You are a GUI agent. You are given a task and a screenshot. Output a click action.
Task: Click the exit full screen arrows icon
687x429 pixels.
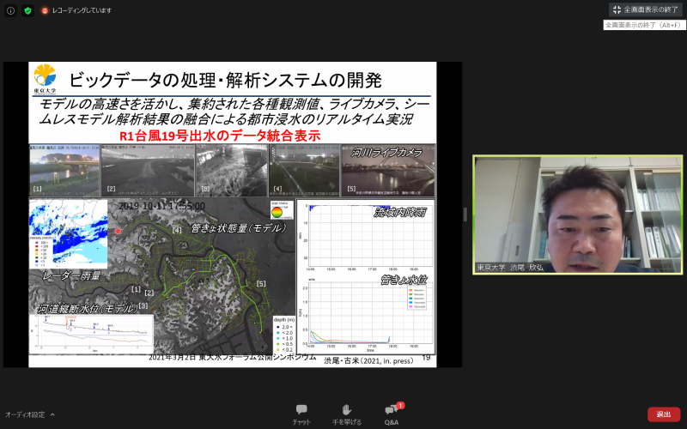click(x=617, y=9)
